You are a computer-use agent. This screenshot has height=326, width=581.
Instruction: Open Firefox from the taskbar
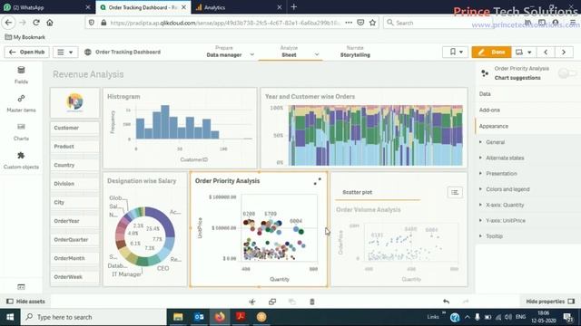220,317
